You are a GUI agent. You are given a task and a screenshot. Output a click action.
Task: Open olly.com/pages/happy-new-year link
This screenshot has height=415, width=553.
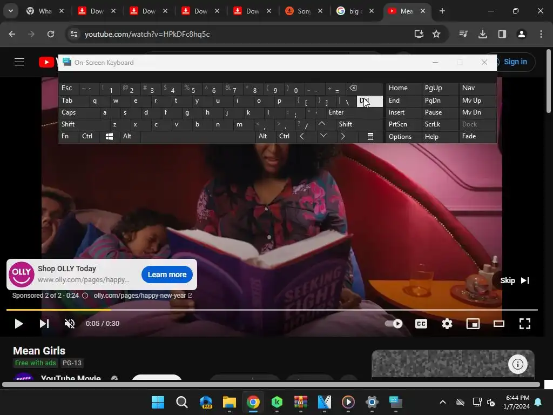click(x=143, y=296)
